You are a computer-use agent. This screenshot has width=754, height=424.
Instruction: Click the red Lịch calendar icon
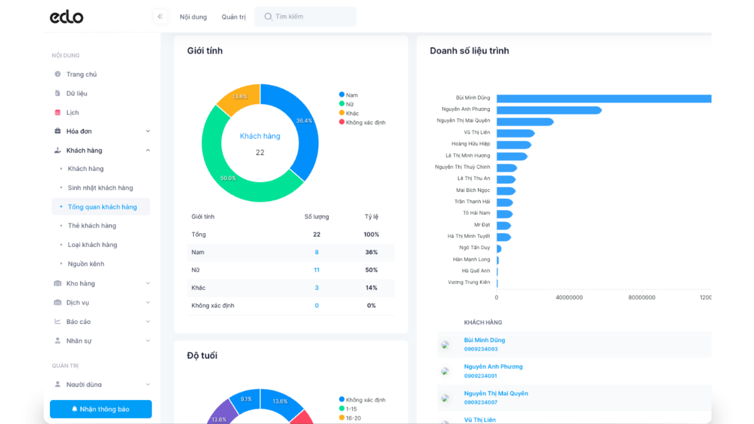pos(57,113)
